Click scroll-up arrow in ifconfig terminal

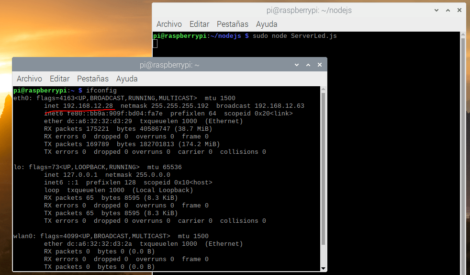click(323, 90)
